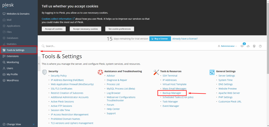The width and height of the screenshot is (269, 127).
Task: Accept all cookies
Action: pos(54,29)
